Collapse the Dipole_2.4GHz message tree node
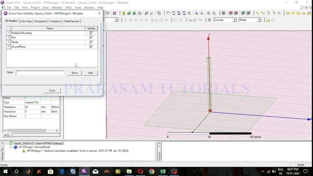 pyautogui.click(x=6, y=143)
